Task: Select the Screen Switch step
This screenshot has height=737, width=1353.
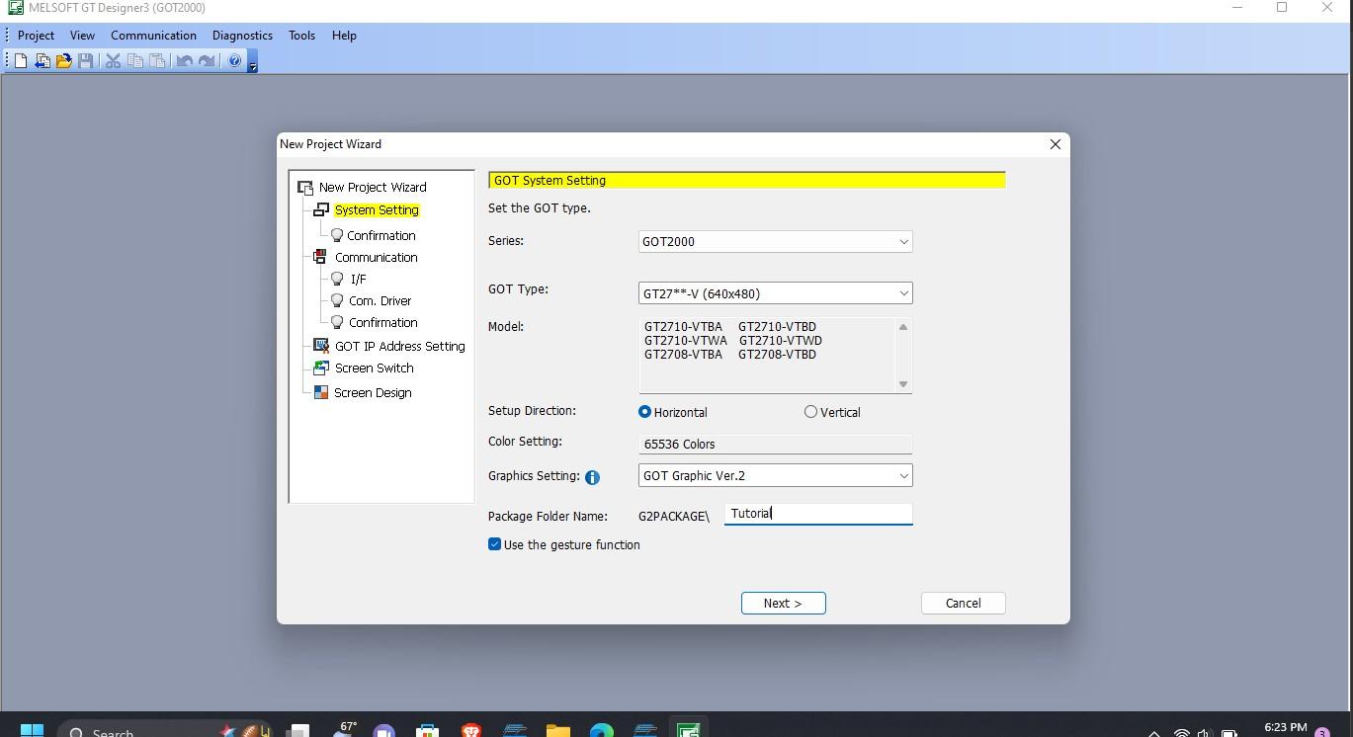Action: (x=374, y=368)
